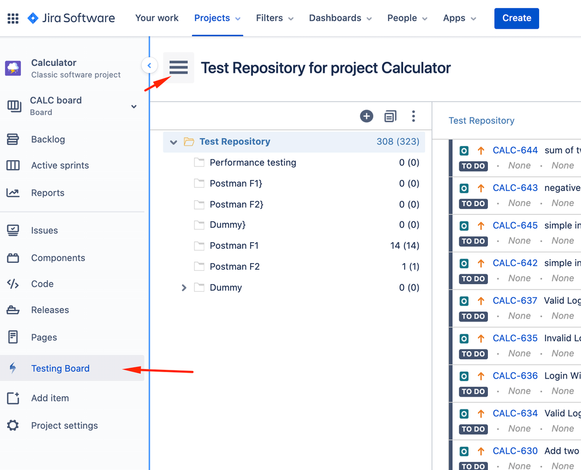Expand the Dummy folder
Screen dimensions: 581x470
coord(184,288)
